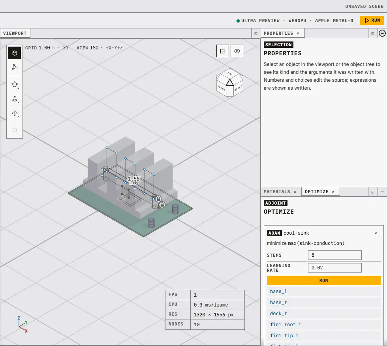387x346 pixels.
Task: Remove the cool-sink optimizer card
Action: click(376, 233)
